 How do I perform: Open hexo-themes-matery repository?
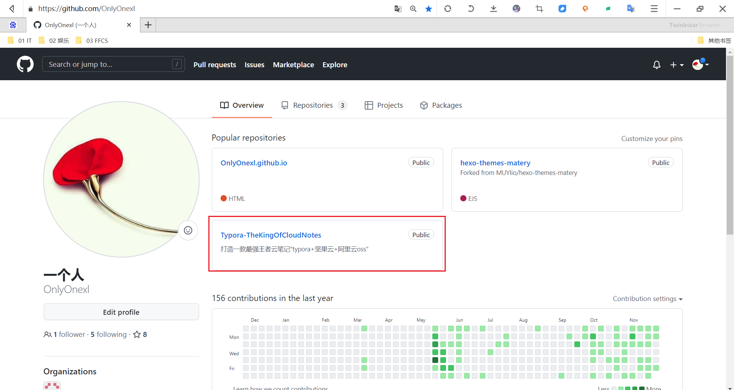click(495, 163)
